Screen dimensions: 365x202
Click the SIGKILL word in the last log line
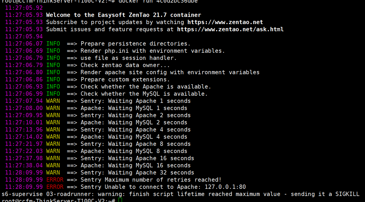point(347,194)
